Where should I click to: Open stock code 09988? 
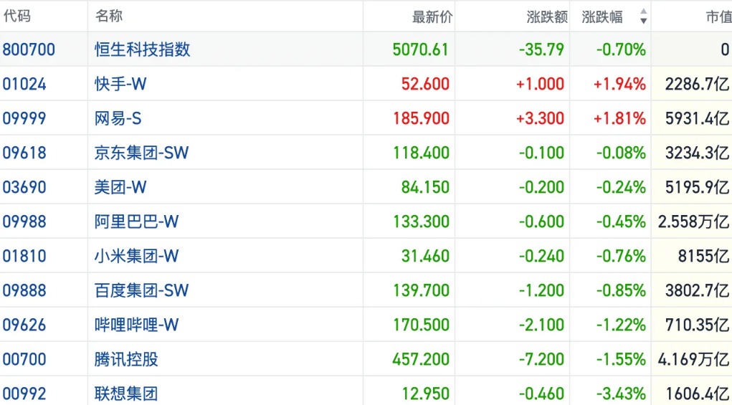[25, 221]
